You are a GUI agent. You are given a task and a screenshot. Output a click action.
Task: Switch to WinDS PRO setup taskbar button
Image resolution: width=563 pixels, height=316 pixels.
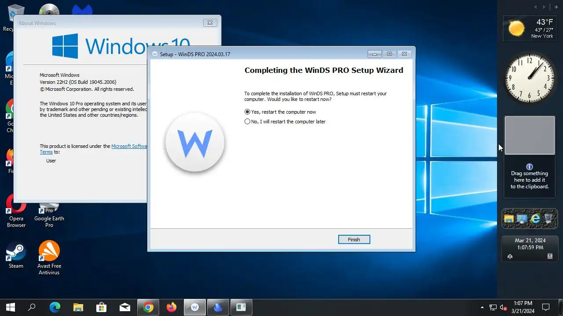coord(195,307)
